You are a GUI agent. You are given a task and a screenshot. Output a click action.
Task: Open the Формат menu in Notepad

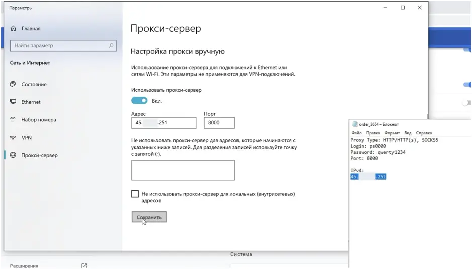[x=392, y=133]
